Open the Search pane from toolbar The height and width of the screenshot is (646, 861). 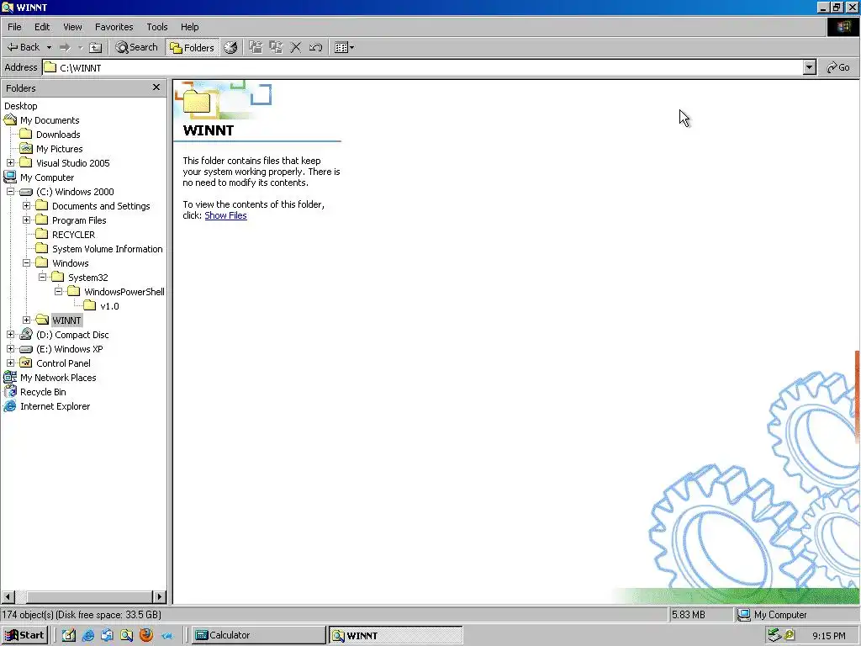click(x=136, y=47)
